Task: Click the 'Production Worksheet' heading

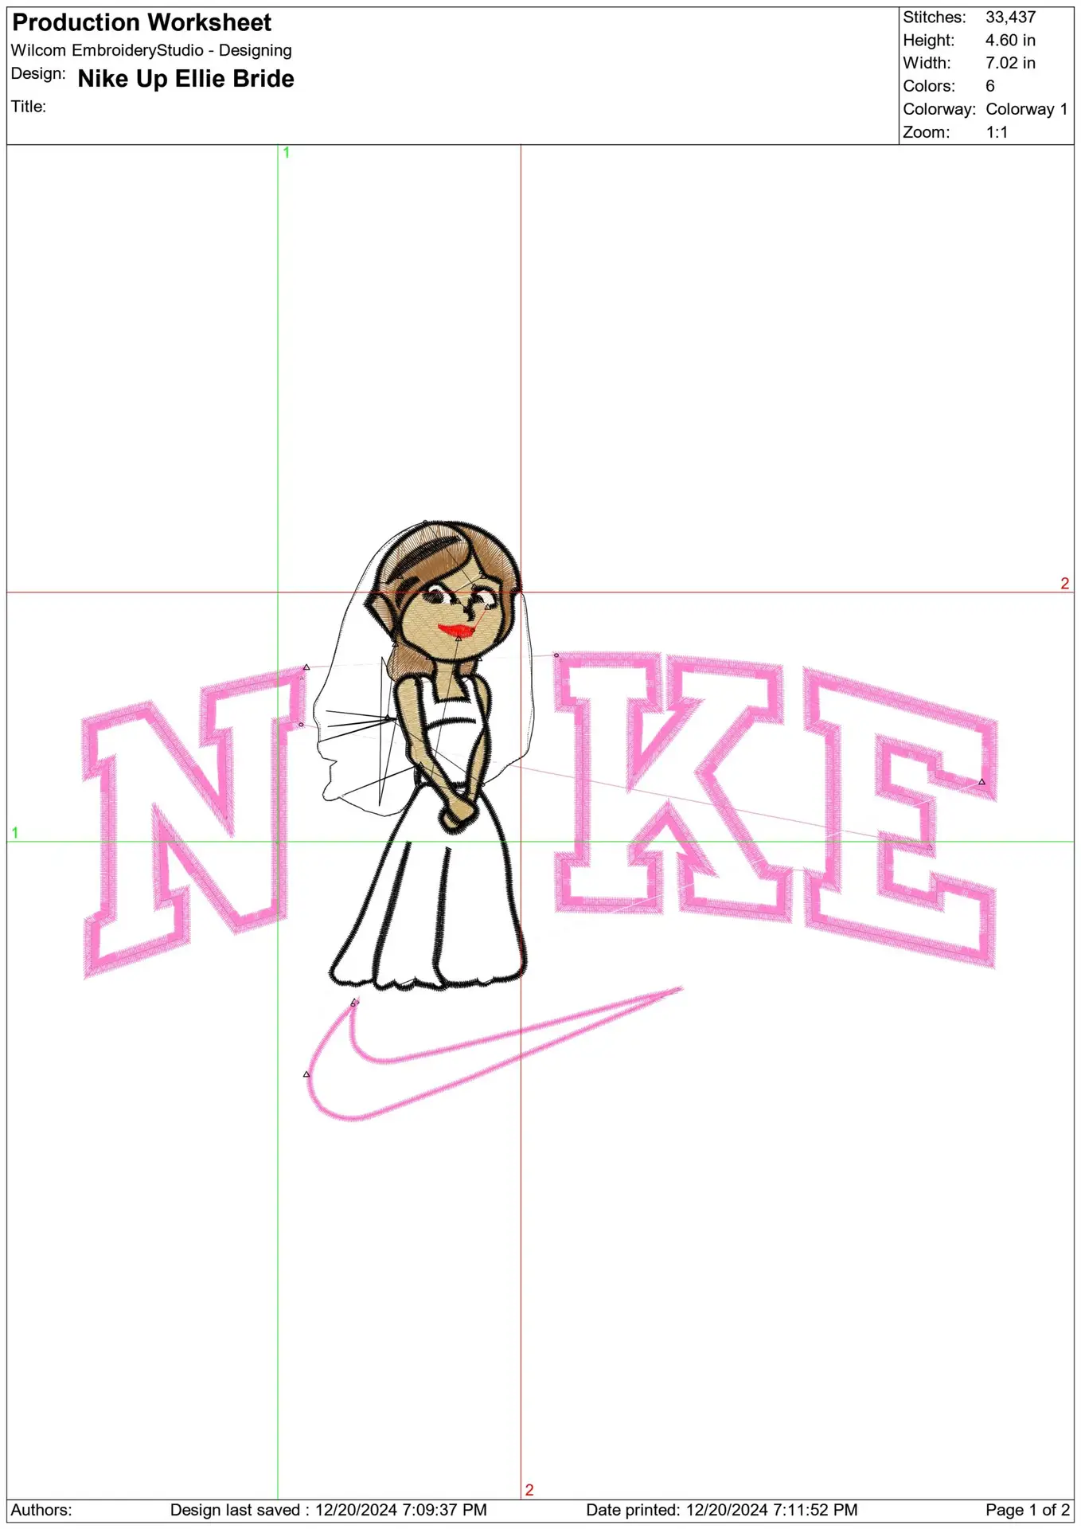Action: [142, 22]
